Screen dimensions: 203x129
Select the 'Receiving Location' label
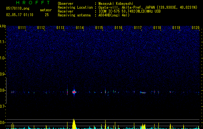(75, 7)
